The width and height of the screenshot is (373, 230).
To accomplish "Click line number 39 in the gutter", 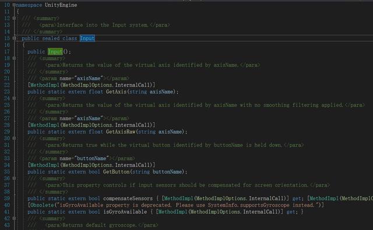I will (x=7, y=199).
